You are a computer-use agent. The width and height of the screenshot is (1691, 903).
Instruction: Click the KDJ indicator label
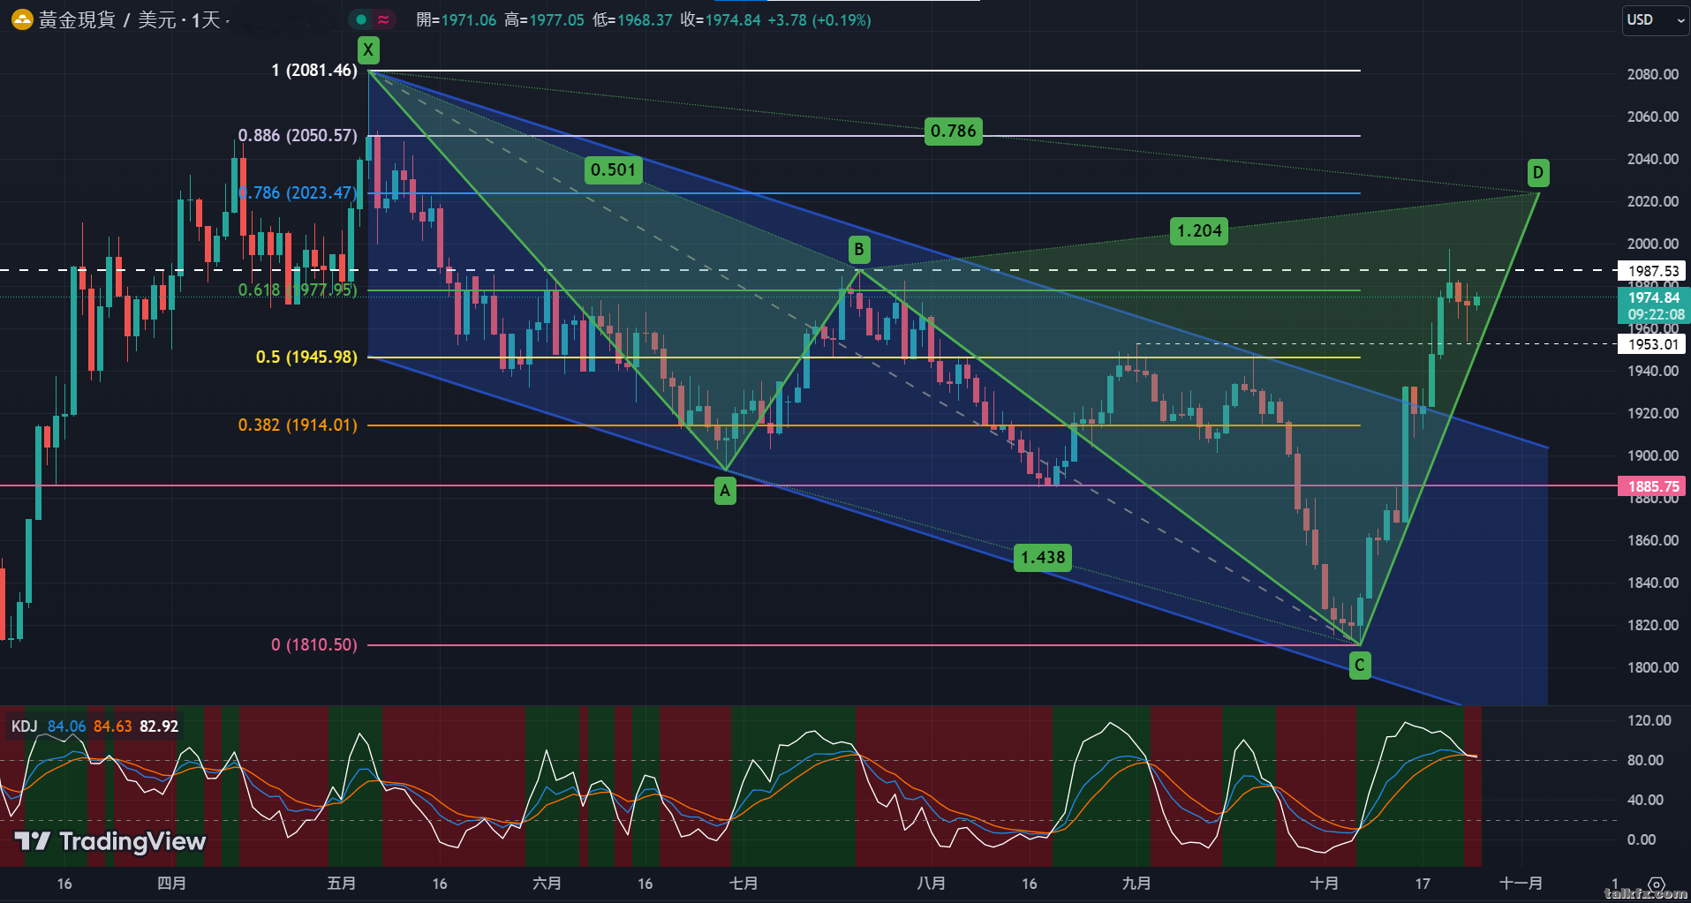pyautogui.click(x=24, y=726)
